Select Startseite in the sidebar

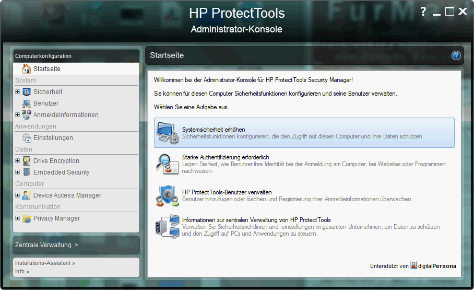click(x=76, y=69)
